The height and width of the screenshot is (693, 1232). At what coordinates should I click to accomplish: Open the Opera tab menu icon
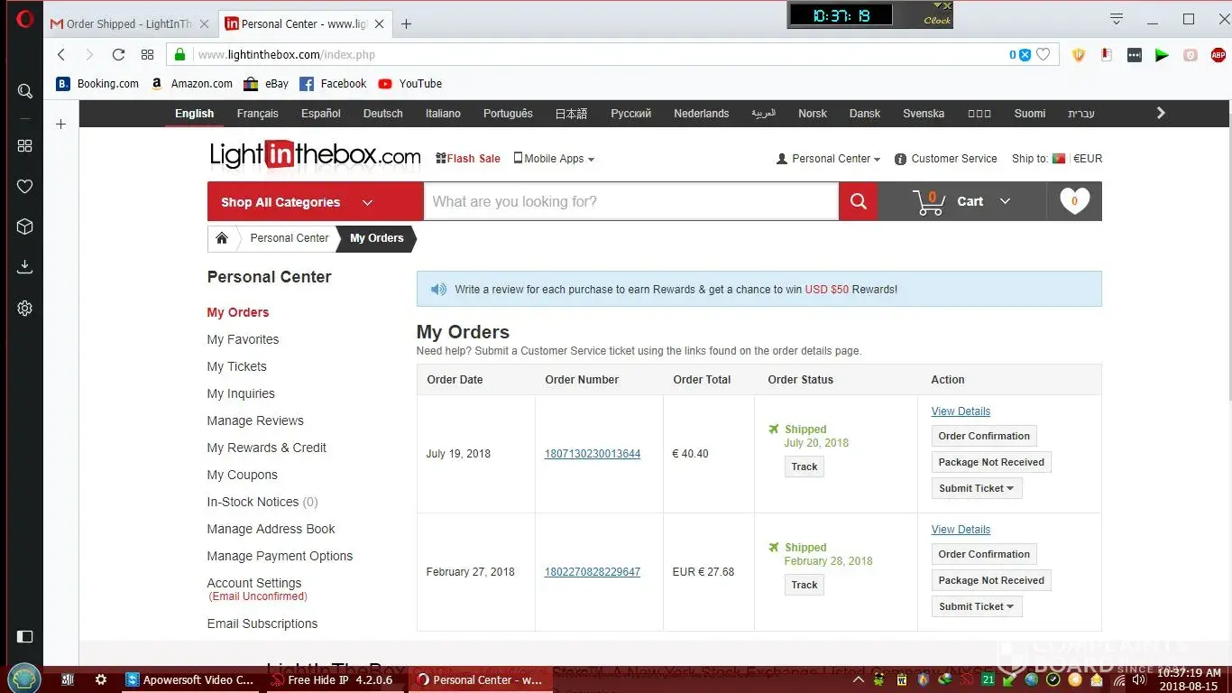[x=1117, y=19]
